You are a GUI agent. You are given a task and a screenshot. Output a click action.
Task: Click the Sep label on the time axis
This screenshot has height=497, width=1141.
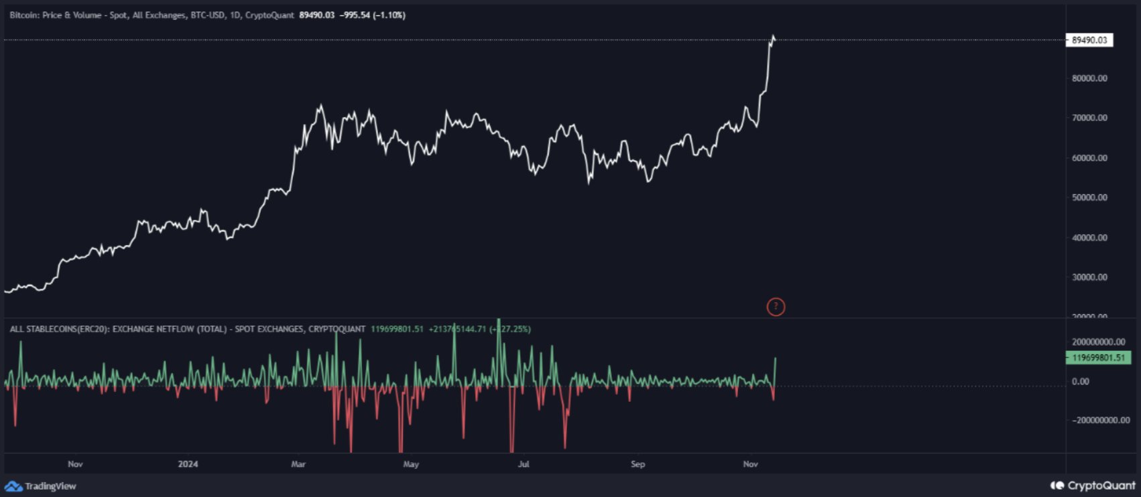point(638,464)
